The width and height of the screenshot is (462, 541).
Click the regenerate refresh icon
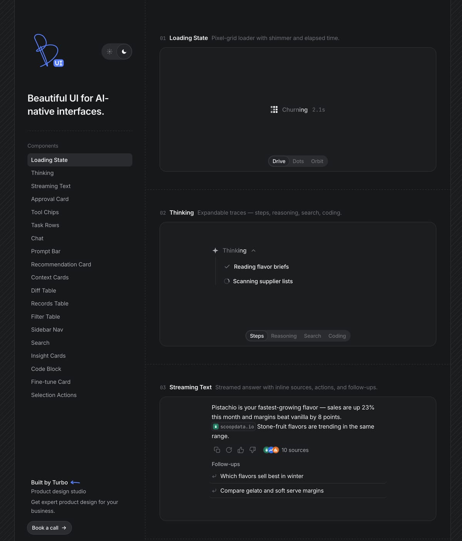229,450
